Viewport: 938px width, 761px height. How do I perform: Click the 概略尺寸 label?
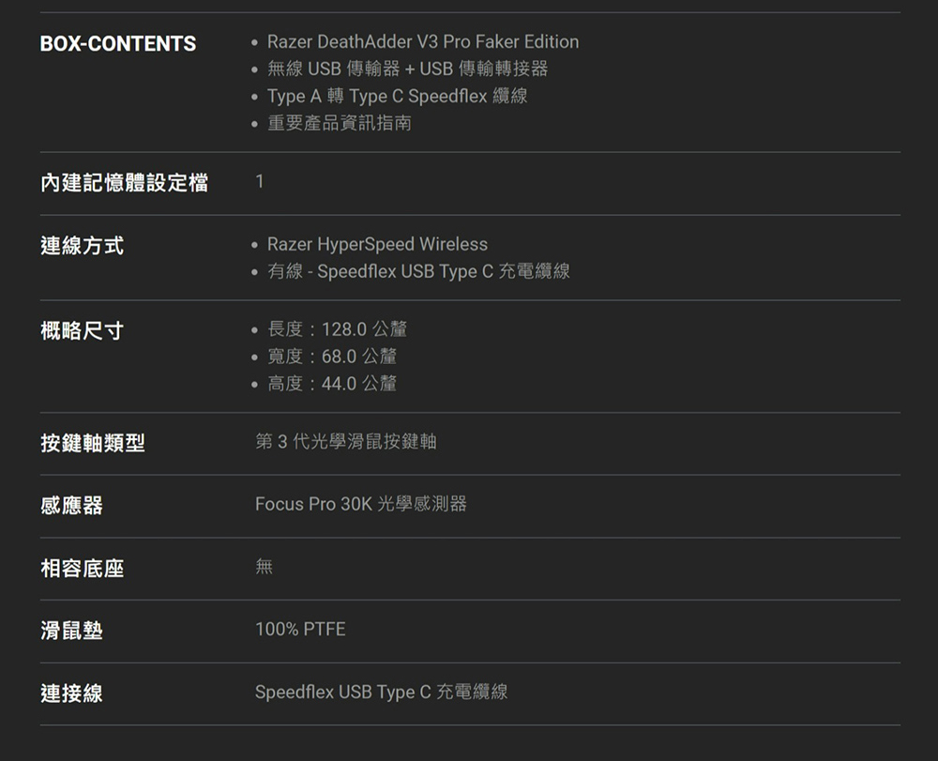point(82,331)
